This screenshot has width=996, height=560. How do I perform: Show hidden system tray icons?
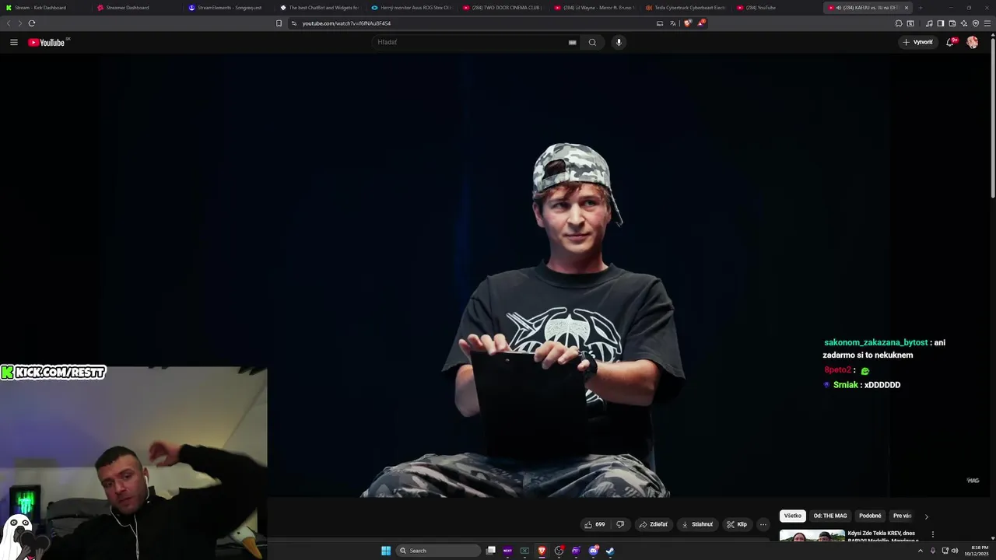921,551
